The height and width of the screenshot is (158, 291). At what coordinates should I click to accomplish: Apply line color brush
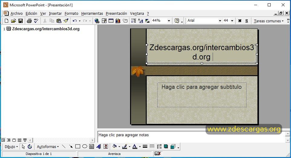[x=125, y=147]
